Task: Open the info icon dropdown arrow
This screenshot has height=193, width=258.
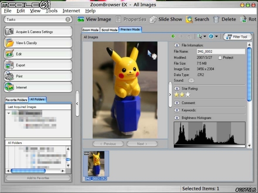Action: [x=216, y=36]
